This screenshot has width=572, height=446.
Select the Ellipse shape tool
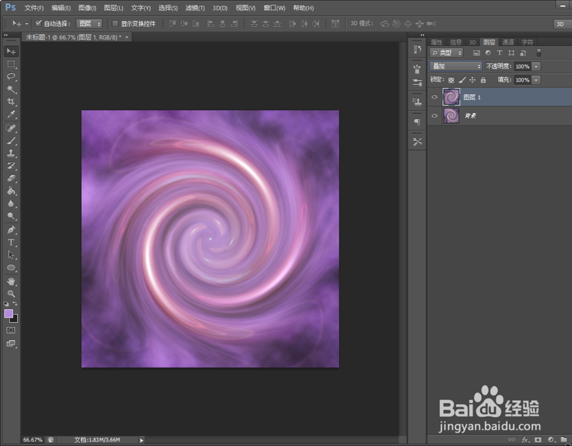coord(11,268)
